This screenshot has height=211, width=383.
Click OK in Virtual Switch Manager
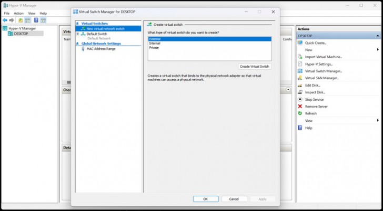[206, 199]
